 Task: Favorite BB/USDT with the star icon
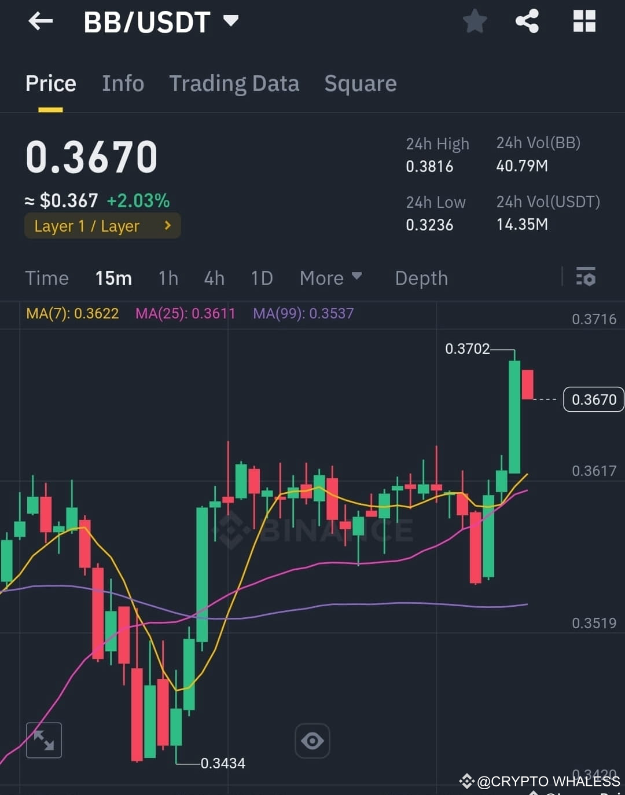coord(475,21)
